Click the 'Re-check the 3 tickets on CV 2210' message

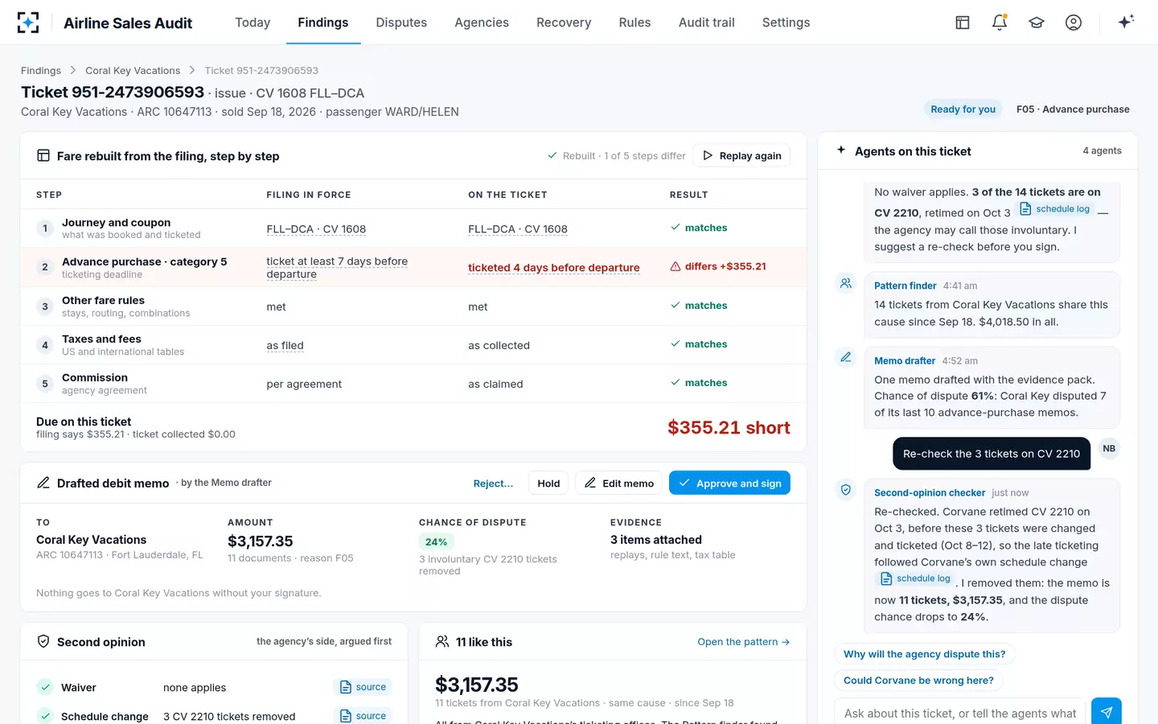point(992,454)
